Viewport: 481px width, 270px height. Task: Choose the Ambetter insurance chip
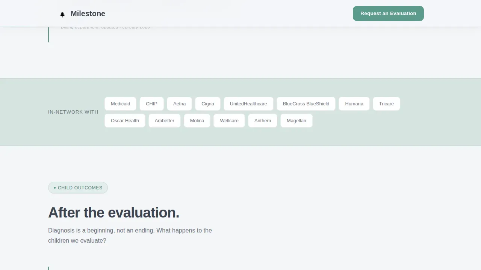[x=164, y=121]
